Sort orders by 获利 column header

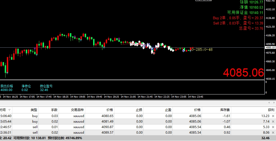271,110
